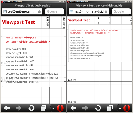Screen dimensions: 133x113
Task: Click 'Viewport Test: device-width' page title
Action: (33, 5)
